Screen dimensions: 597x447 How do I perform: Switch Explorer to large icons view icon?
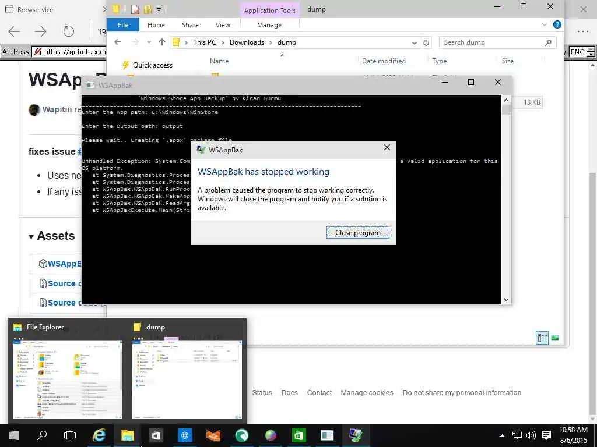pos(555,338)
